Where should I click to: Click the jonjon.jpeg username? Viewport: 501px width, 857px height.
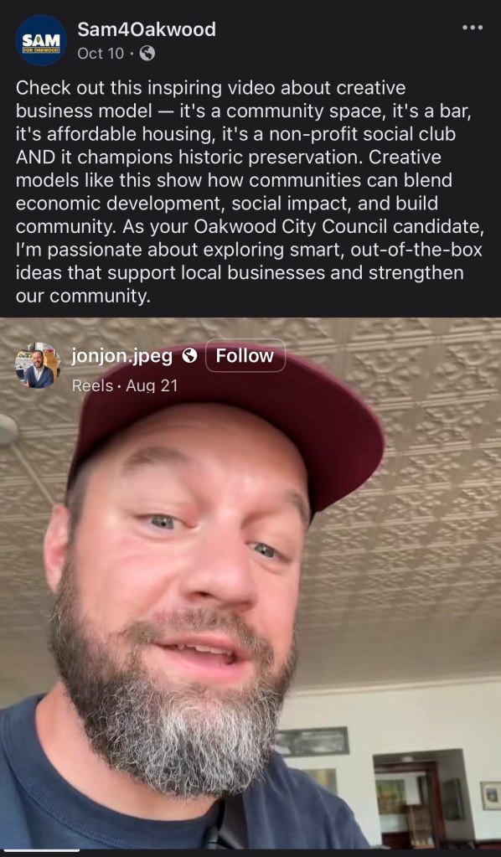[x=121, y=356]
